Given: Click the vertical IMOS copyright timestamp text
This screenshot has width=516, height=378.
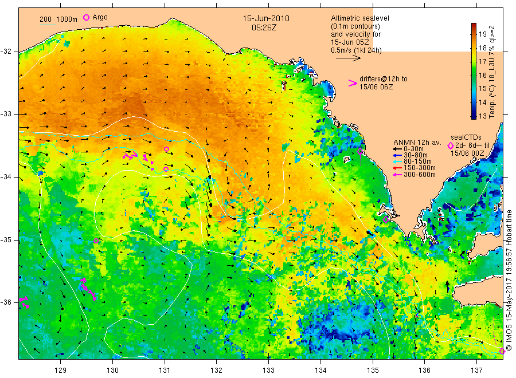Looking at the screenshot, I should point(509,281).
